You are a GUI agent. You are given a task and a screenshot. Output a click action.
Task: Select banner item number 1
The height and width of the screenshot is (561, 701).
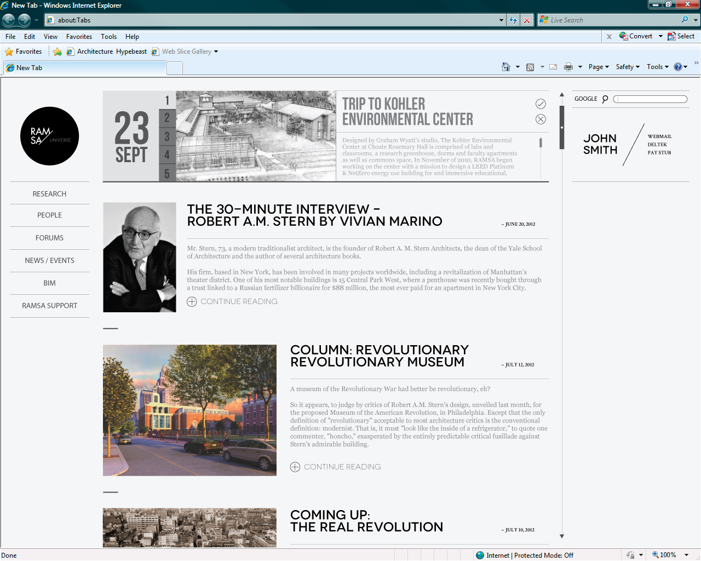coord(167,100)
